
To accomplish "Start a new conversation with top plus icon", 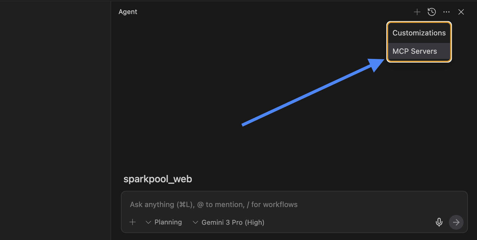I will [417, 12].
